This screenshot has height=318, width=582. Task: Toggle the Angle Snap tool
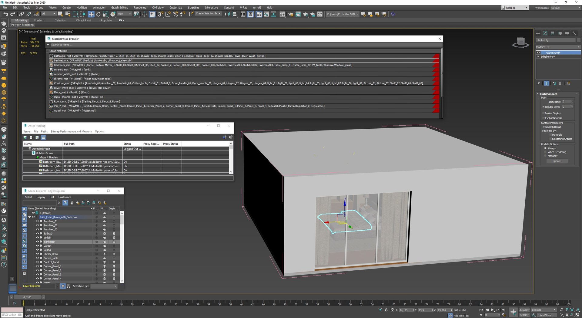click(x=168, y=14)
